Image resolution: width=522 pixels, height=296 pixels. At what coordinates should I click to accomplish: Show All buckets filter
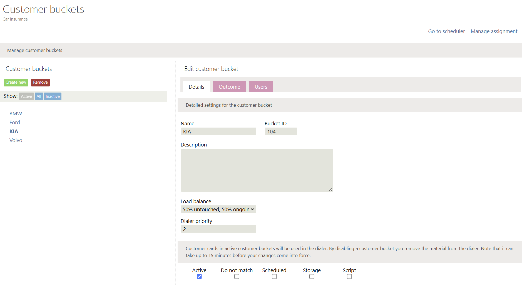[x=39, y=96]
